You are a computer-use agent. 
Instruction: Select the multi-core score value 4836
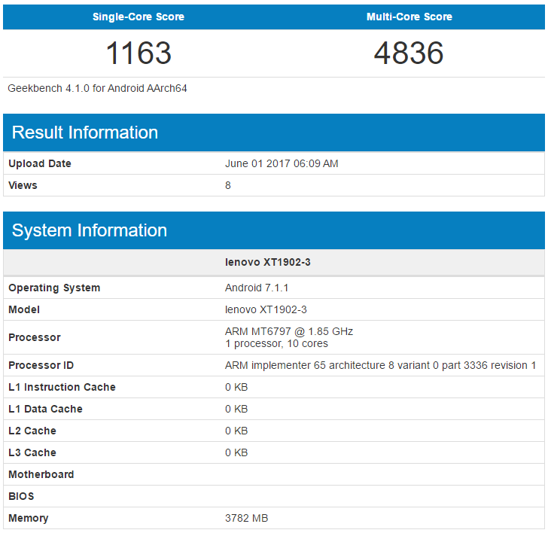coord(409,53)
